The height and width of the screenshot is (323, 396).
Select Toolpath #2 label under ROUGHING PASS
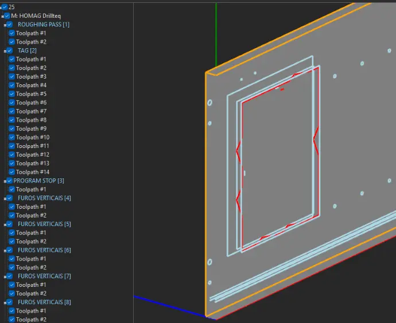(31, 42)
